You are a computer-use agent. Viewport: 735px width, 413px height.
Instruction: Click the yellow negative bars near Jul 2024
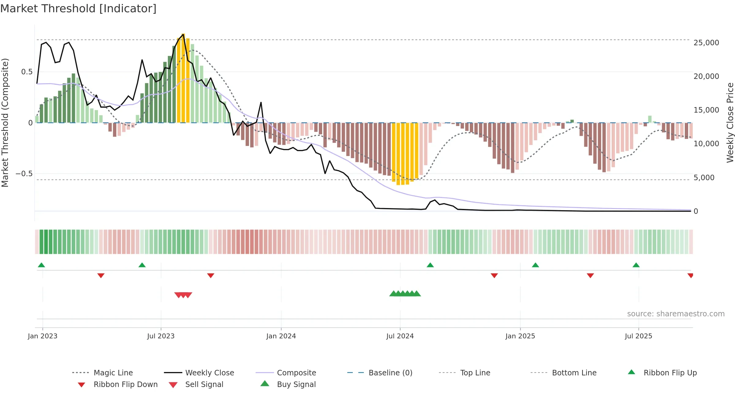coord(405,154)
